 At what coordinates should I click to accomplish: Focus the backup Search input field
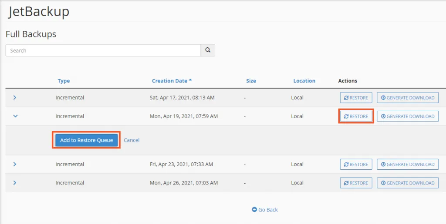[x=103, y=50]
